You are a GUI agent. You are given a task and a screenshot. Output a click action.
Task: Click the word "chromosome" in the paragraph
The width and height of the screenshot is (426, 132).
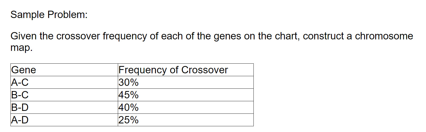click(x=384, y=36)
